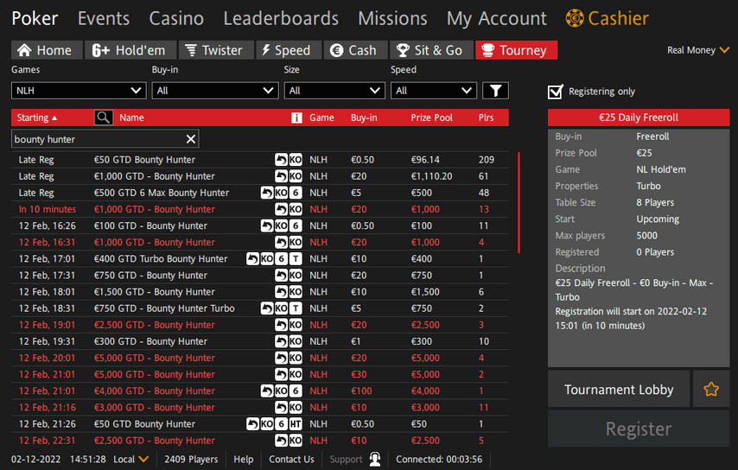
Task: Click the info icon in table header
Action: 296,117
